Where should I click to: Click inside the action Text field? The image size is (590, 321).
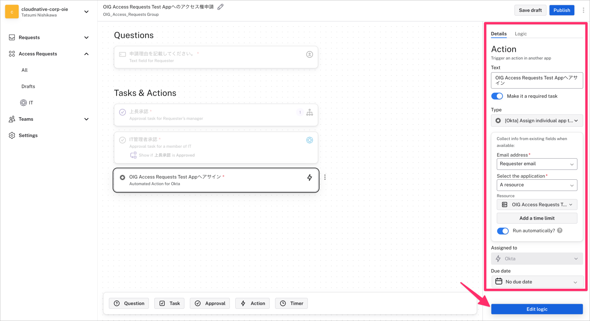[x=537, y=80]
